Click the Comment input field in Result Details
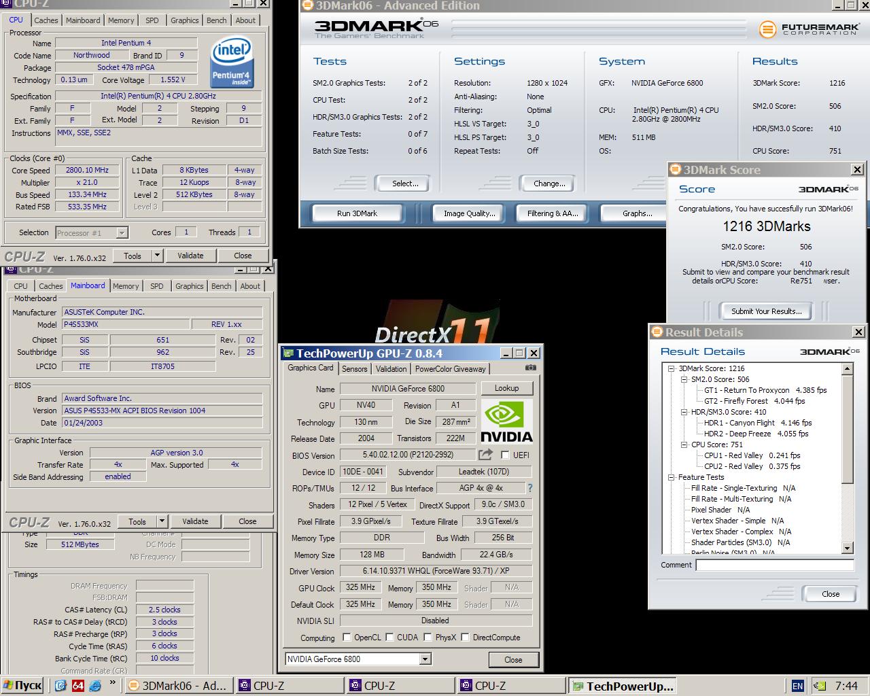This screenshot has height=696, width=870. tap(775, 565)
